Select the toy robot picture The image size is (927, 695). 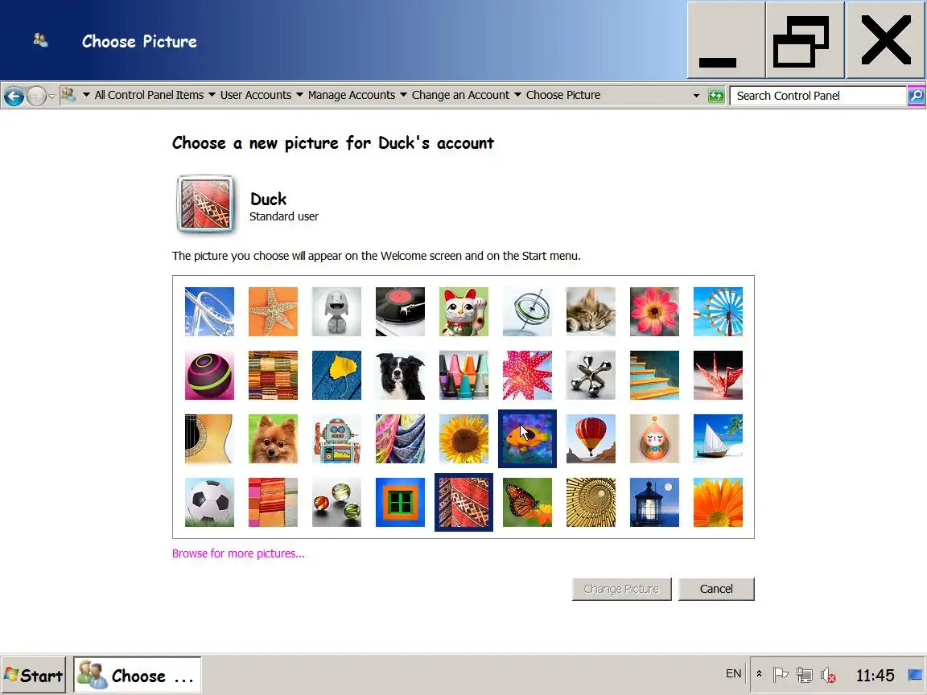click(336, 438)
